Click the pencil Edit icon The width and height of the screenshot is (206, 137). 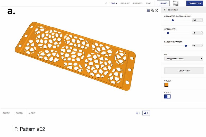[x=29, y=113]
